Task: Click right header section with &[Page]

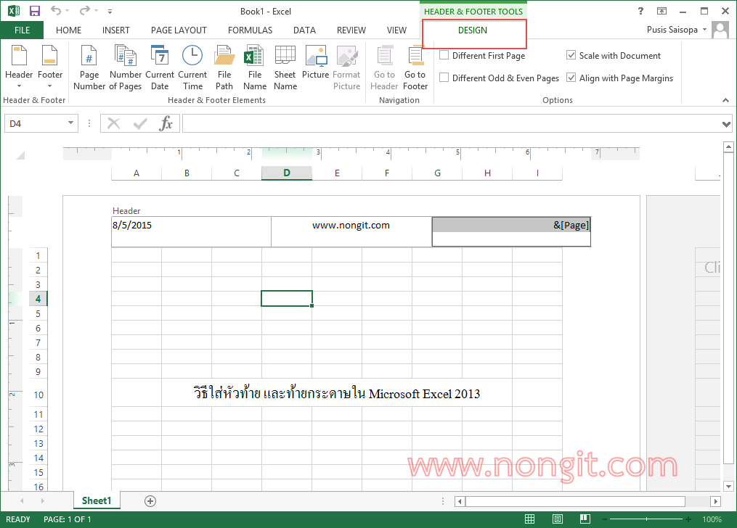Action: pos(511,231)
